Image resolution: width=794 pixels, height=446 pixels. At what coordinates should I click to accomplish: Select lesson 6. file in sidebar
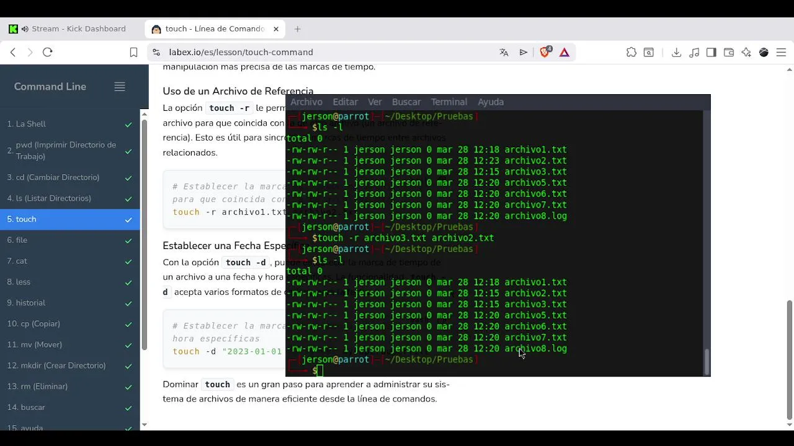tap(70, 240)
